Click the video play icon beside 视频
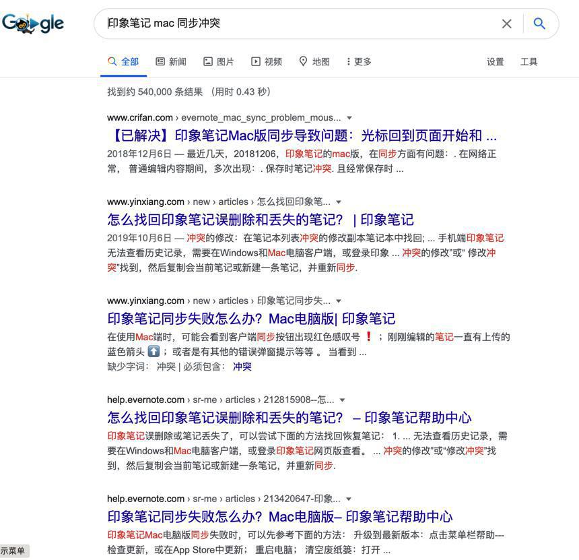Viewport: 579px width, 560px height. click(256, 61)
